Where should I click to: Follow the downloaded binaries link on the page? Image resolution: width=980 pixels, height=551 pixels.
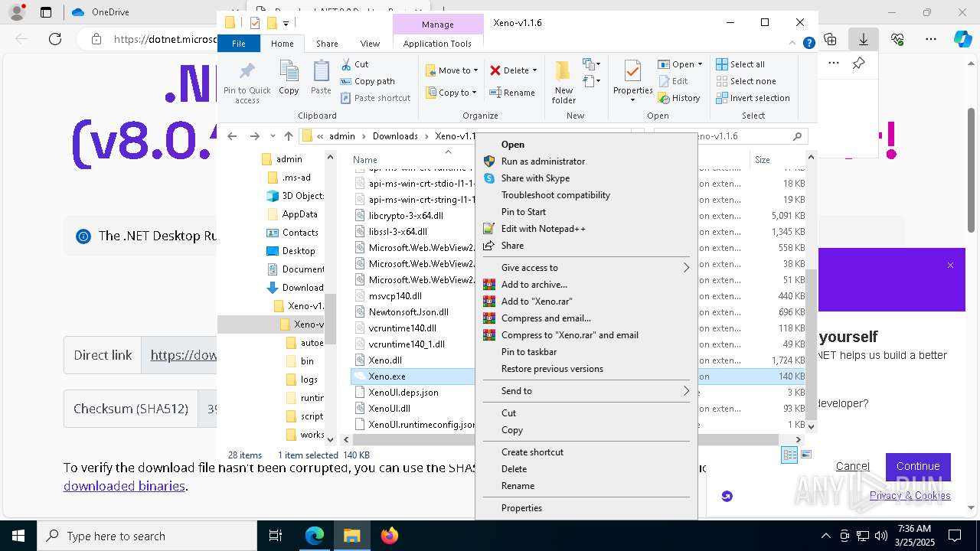[124, 486]
